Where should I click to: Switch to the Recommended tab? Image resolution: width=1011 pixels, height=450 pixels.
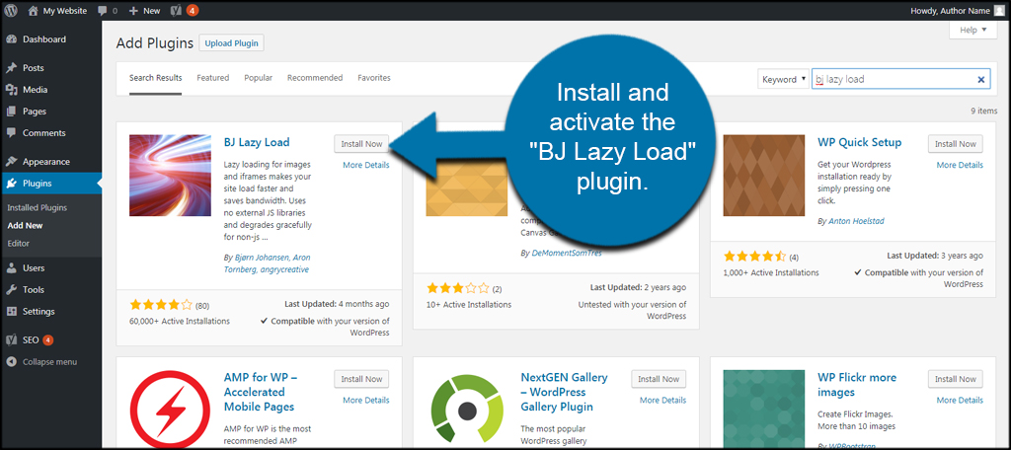(x=315, y=78)
